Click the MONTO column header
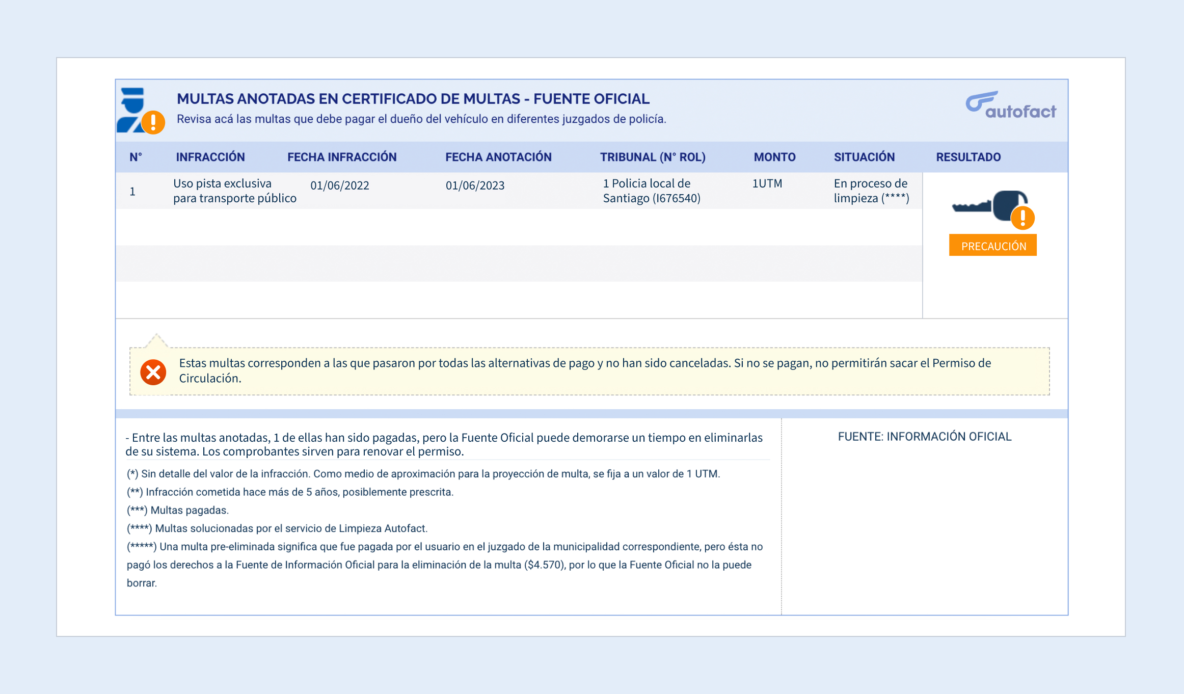 click(774, 157)
